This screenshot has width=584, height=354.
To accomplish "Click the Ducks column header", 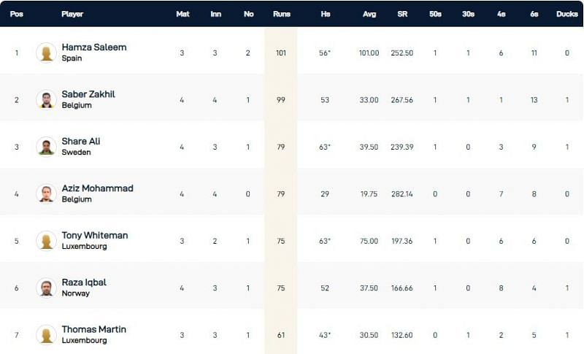I will 566,14.
